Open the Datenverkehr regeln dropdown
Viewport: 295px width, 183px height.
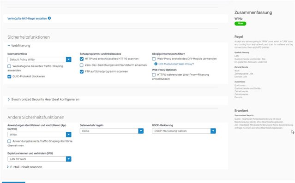pos(112,131)
